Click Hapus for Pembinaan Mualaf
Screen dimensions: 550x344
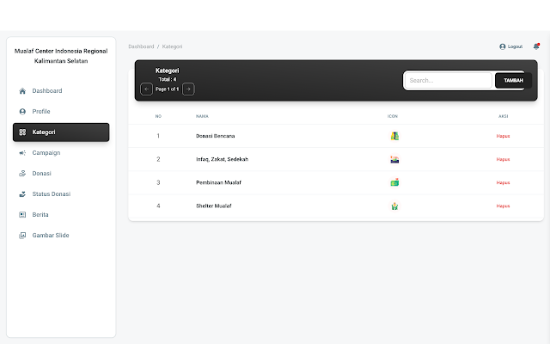click(x=503, y=183)
